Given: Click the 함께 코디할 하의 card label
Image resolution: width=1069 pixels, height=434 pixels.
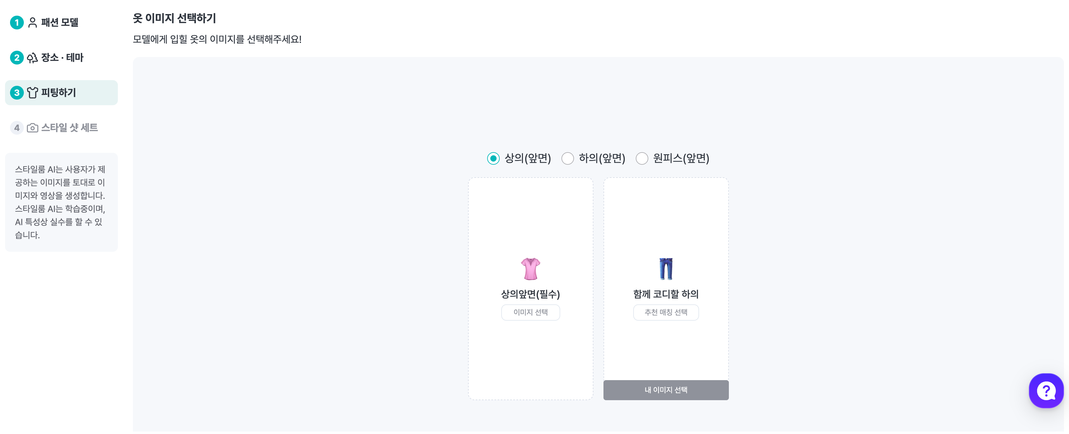Looking at the screenshot, I should pos(666,294).
